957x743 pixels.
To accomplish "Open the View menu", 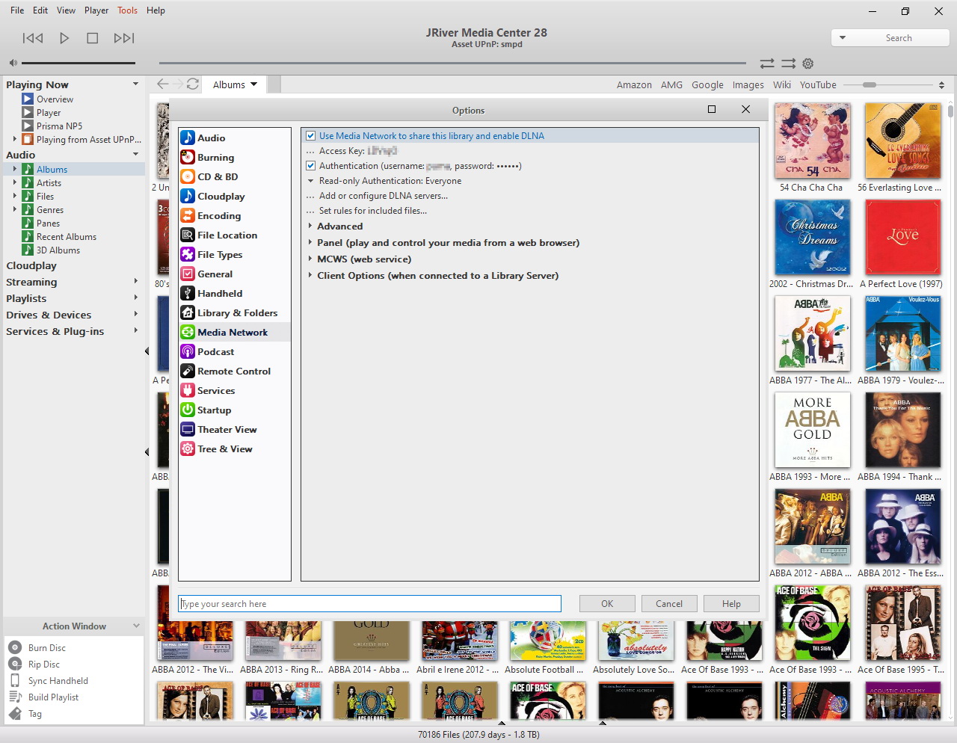I will (x=66, y=10).
